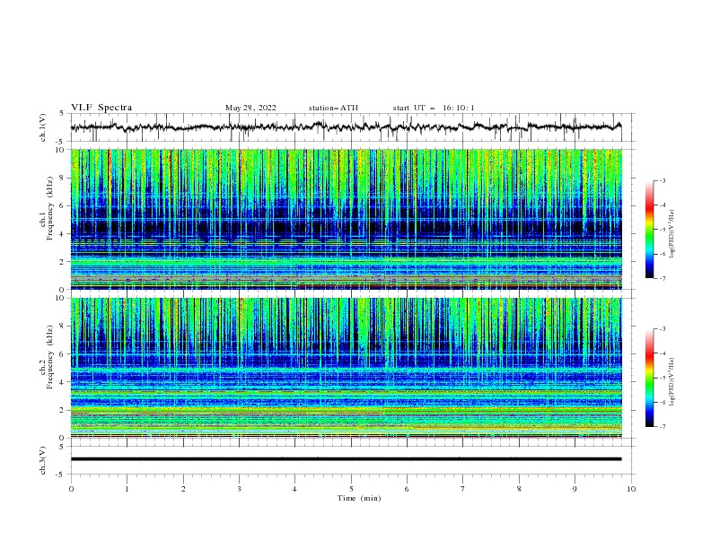
Task: Click the ch.2 colorbar "log(PSD)(V²/Hz)" label
Action: tap(672, 381)
